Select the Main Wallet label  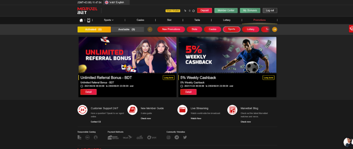click(173, 11)
